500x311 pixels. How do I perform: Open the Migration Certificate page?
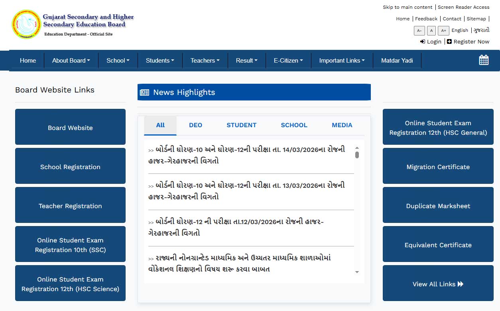(x=438, y=167)
